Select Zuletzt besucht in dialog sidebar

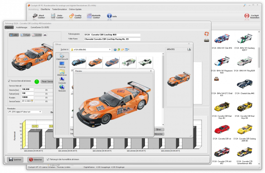[x=62, y=57]
